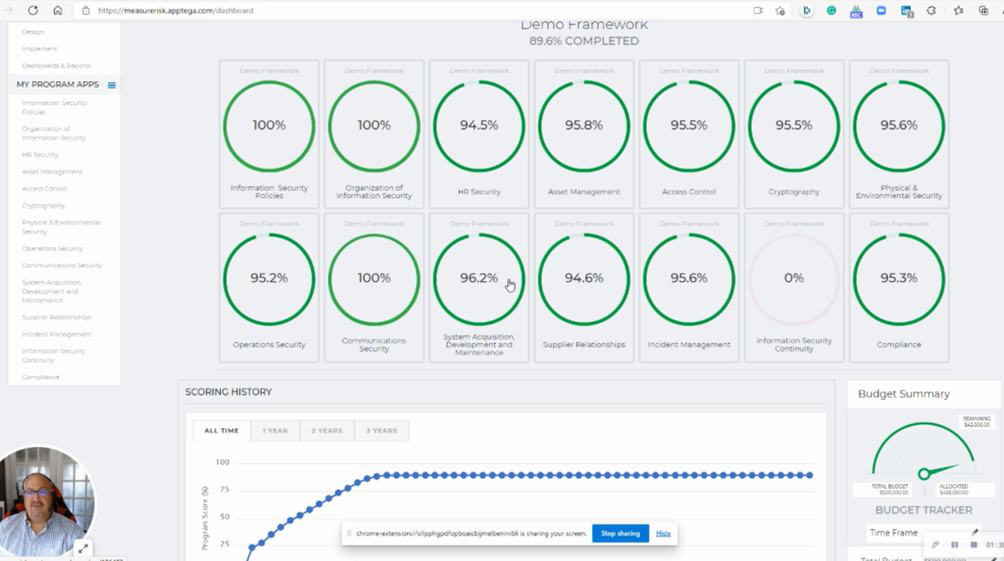Image resolution: width=1004 pixels, height=561 pixels.
Task: Stop the recording with the square icon
Action: coord(973,545)
